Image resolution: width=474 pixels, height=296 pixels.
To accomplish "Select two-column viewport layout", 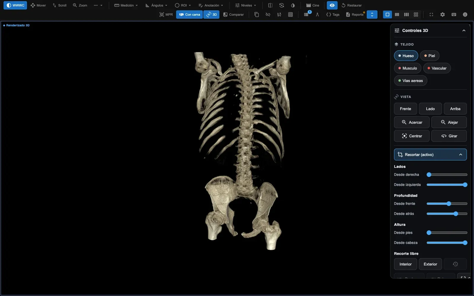I will pos(397,15).
